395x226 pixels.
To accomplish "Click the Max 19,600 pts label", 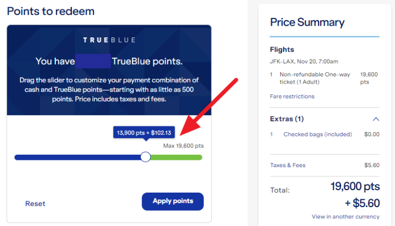I will pyautogui.click(x=183, y=146).
